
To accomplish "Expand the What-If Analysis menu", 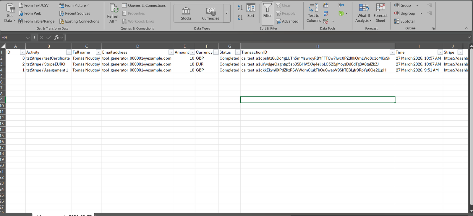I will tap(364, 13).
